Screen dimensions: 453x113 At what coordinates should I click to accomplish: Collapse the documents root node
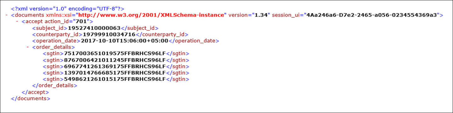pyautogui.click(x=7, y=15)
